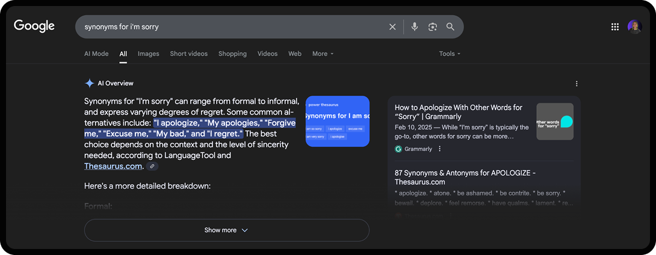Open Power Thesaurus synonyms thumbnail
656x255 pixels.
(338, 121)
